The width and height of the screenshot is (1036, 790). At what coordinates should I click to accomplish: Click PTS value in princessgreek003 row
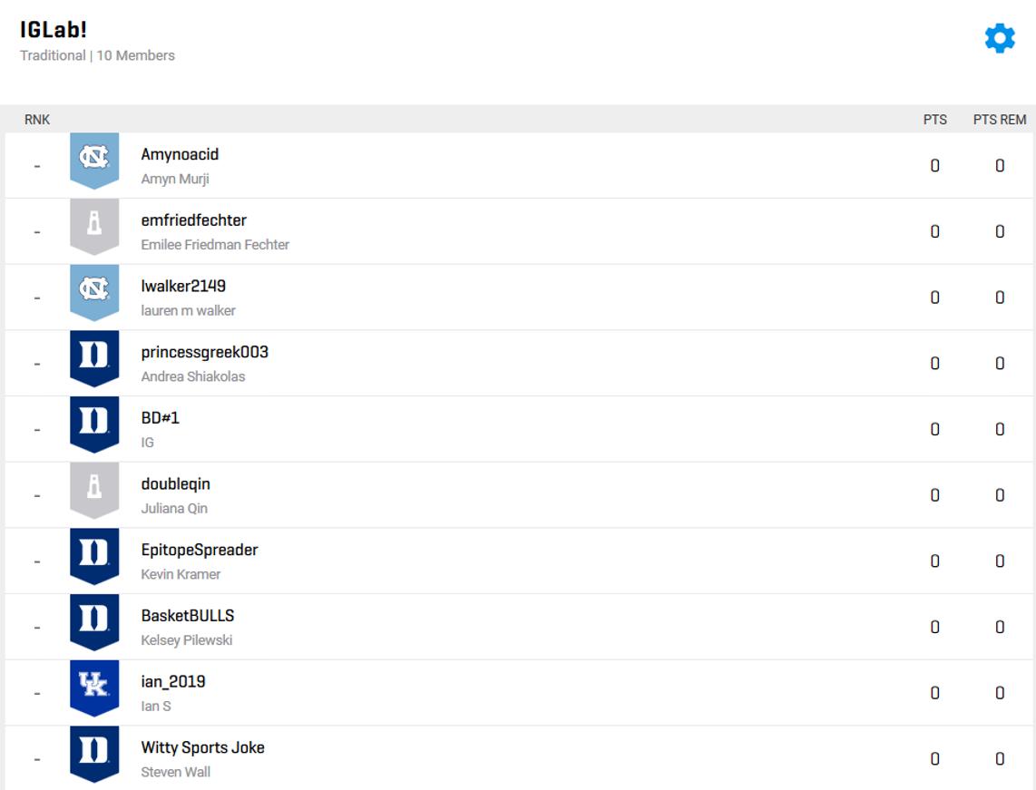pos(935,364)
